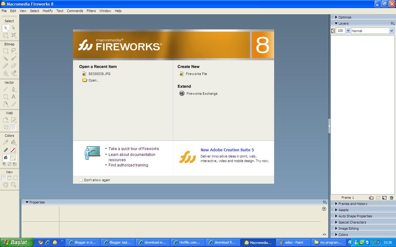Pick the Brush tool

point(13,58)
